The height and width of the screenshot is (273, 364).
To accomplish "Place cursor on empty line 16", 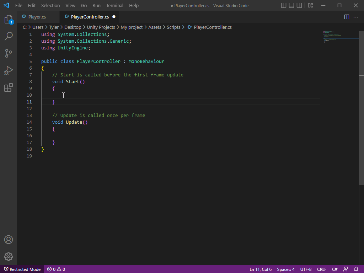I will [180, 135].
